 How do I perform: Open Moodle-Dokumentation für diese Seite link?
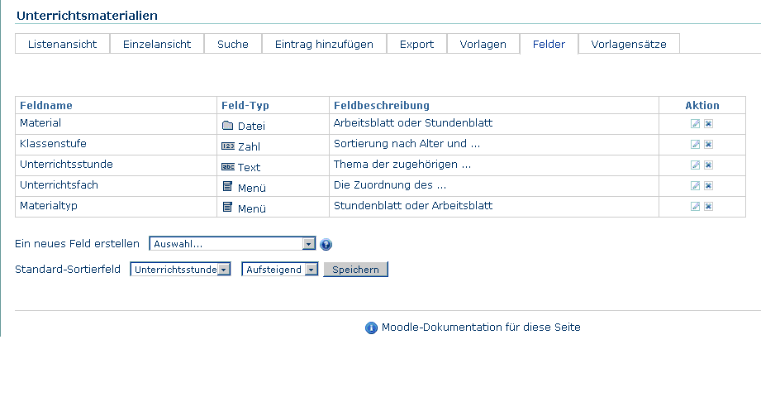tap(481, 328)
